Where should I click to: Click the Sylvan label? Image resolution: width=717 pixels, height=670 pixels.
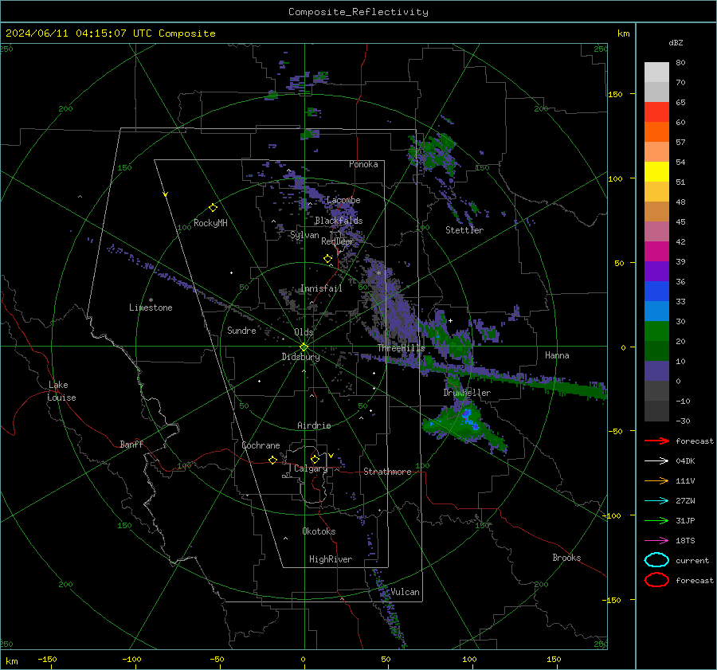[x=304, y=235]
